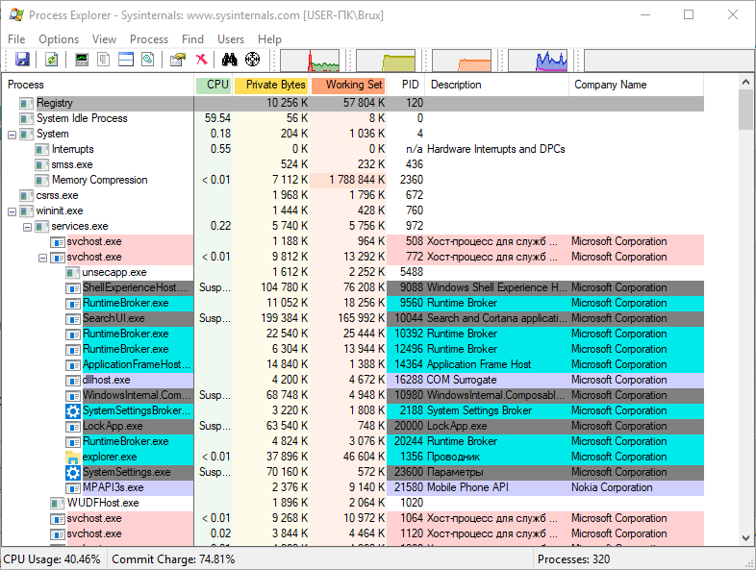Click the View DLLs/Handles toolbar icon

pos(147,60)
